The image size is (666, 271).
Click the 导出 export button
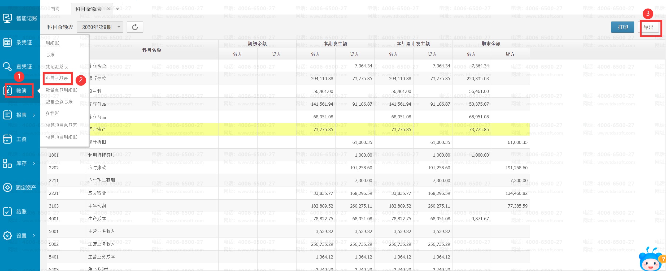tap(648, 27)
